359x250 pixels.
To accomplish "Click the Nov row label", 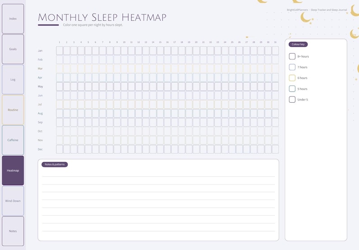I will point(40,140).
